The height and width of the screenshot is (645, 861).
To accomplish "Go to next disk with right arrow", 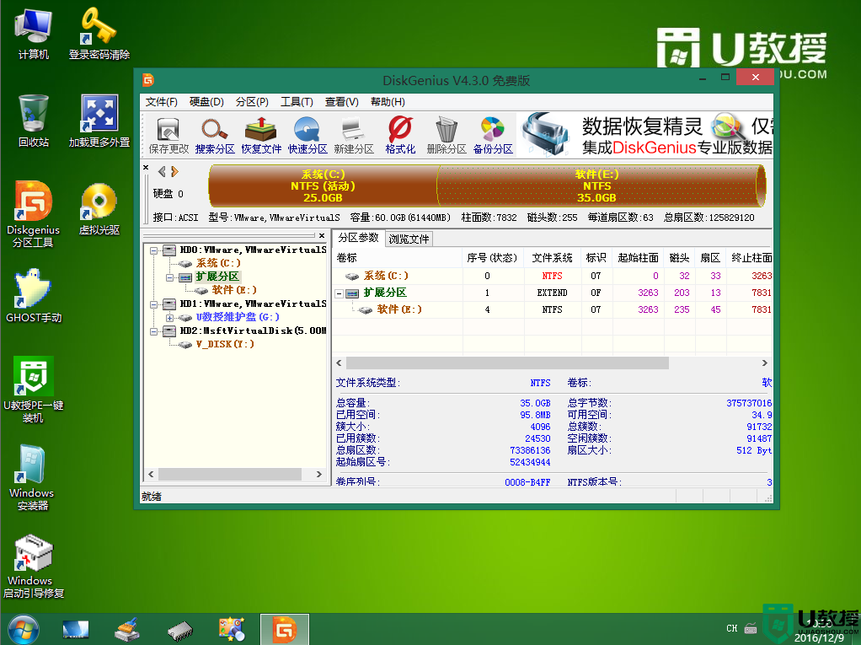I will 175,172.
